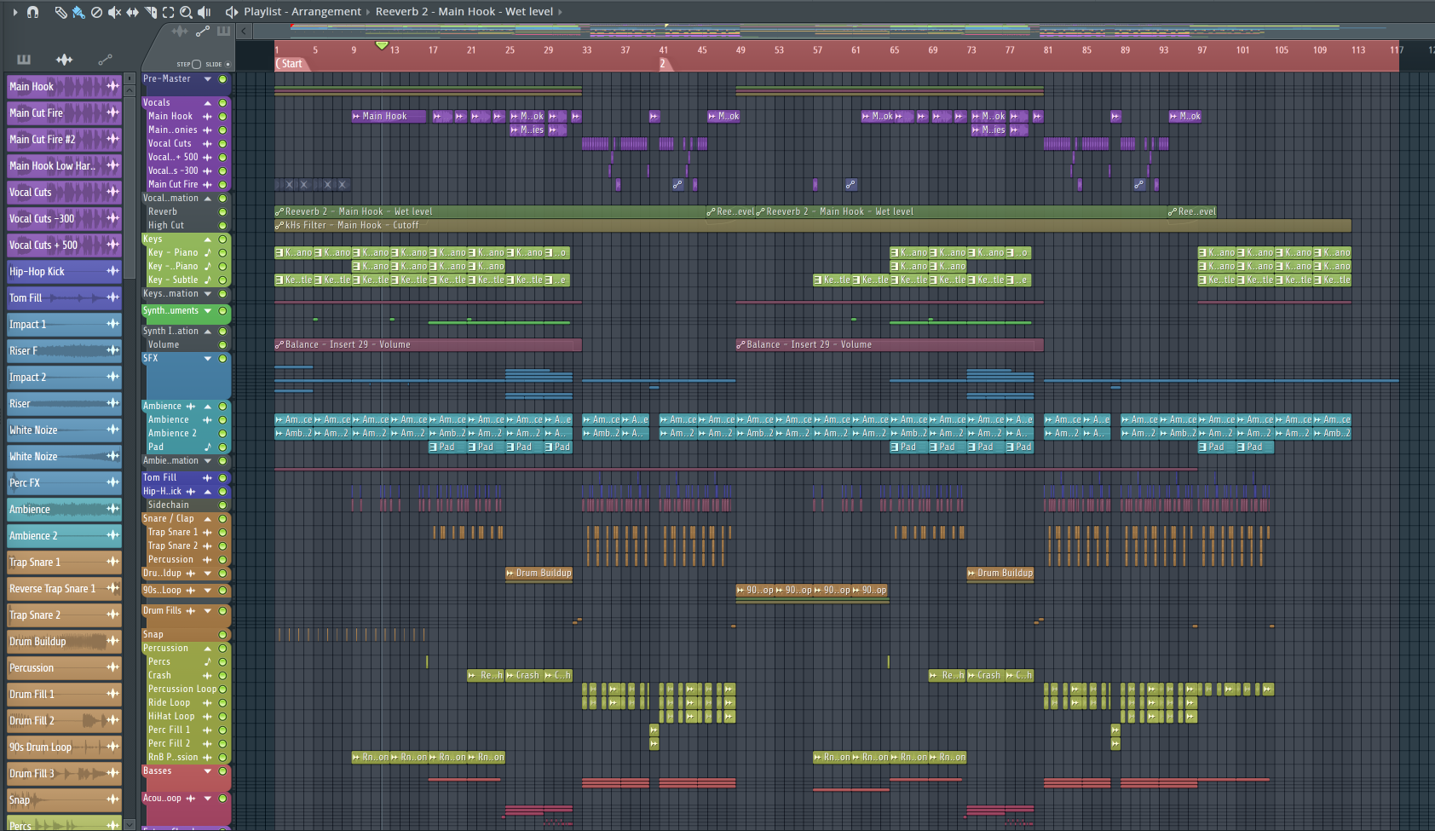Expand the Basses track group
This screenshot has width=1435, height=831.
tap(207, 771)
